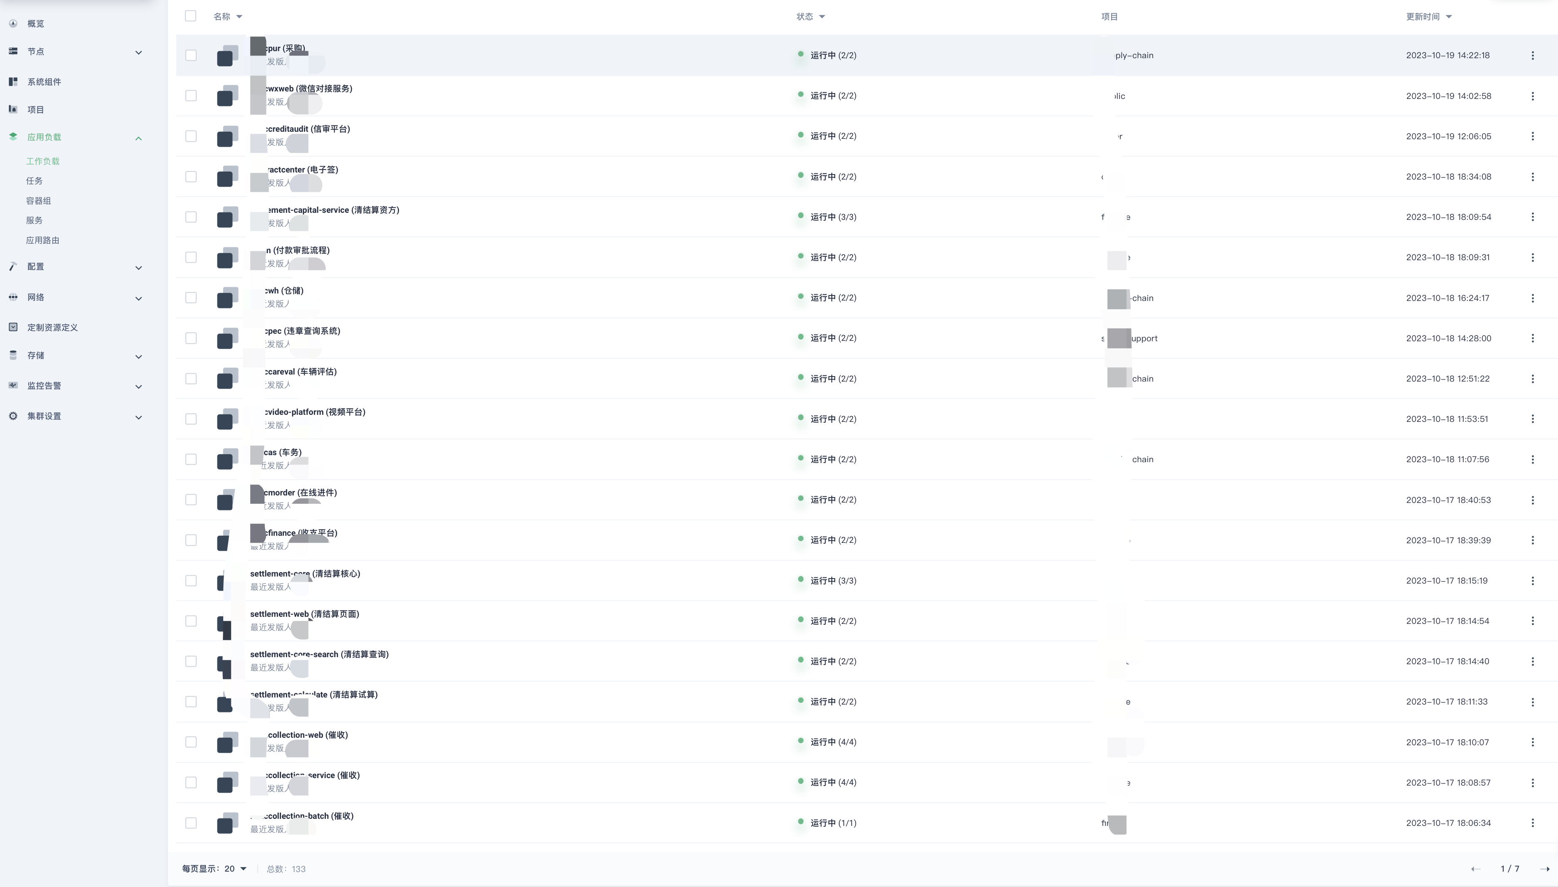Go to next page arrow

coord(1545,869)
